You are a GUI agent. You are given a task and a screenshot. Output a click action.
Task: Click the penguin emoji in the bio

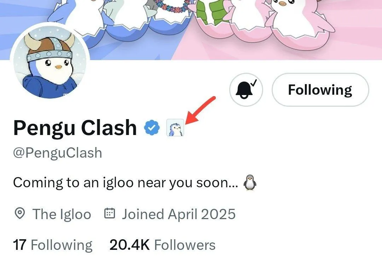pos(250,182)
